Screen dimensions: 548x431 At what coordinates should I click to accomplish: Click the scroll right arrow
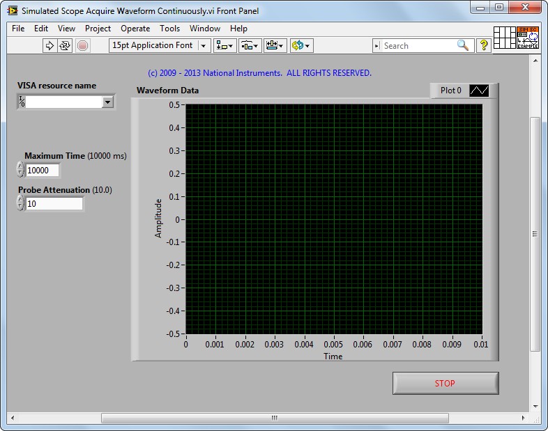[x=523, y=418]
